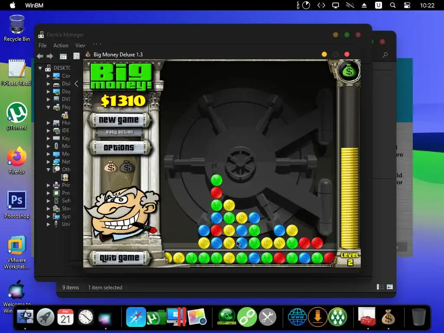Collapse the Floppy controllers tree node
Viewport: 444px width, 333px height.
click(48, 108)
